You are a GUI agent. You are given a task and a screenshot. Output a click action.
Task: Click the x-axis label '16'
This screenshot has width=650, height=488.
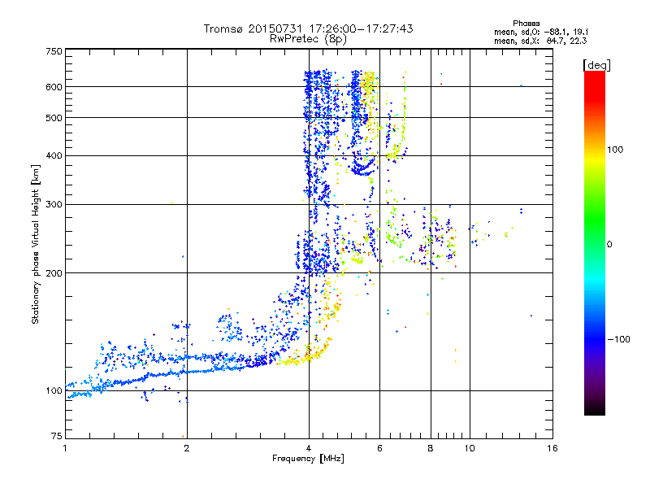coord(552,448)
